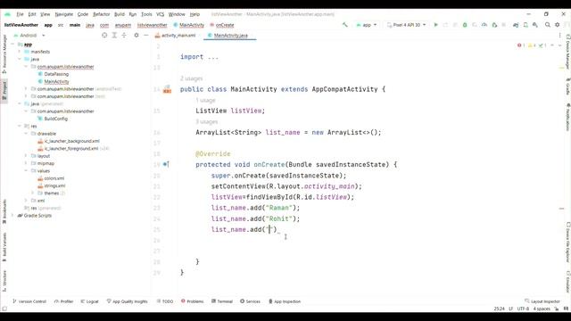Open the Logcat tool window
Image resolution: width=571 pixels, height=321 pixels.
89,301
